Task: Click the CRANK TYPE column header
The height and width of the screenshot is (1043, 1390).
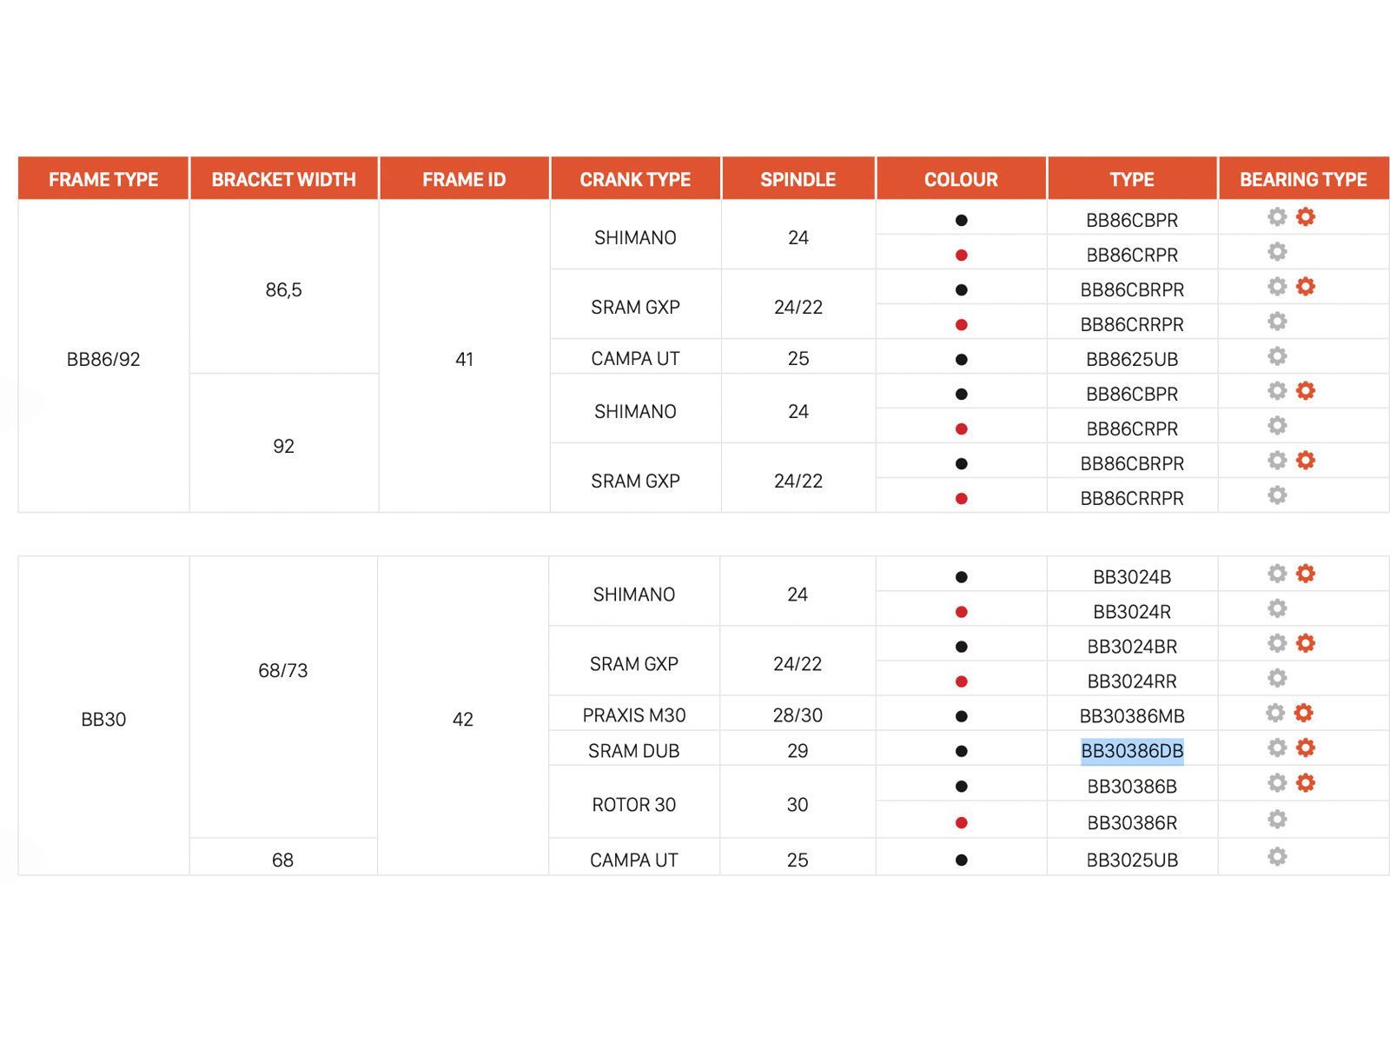Action: pyautogui.click(x=635, y=179)
